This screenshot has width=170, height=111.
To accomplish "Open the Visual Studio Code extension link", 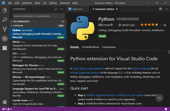I will [88, 69].
